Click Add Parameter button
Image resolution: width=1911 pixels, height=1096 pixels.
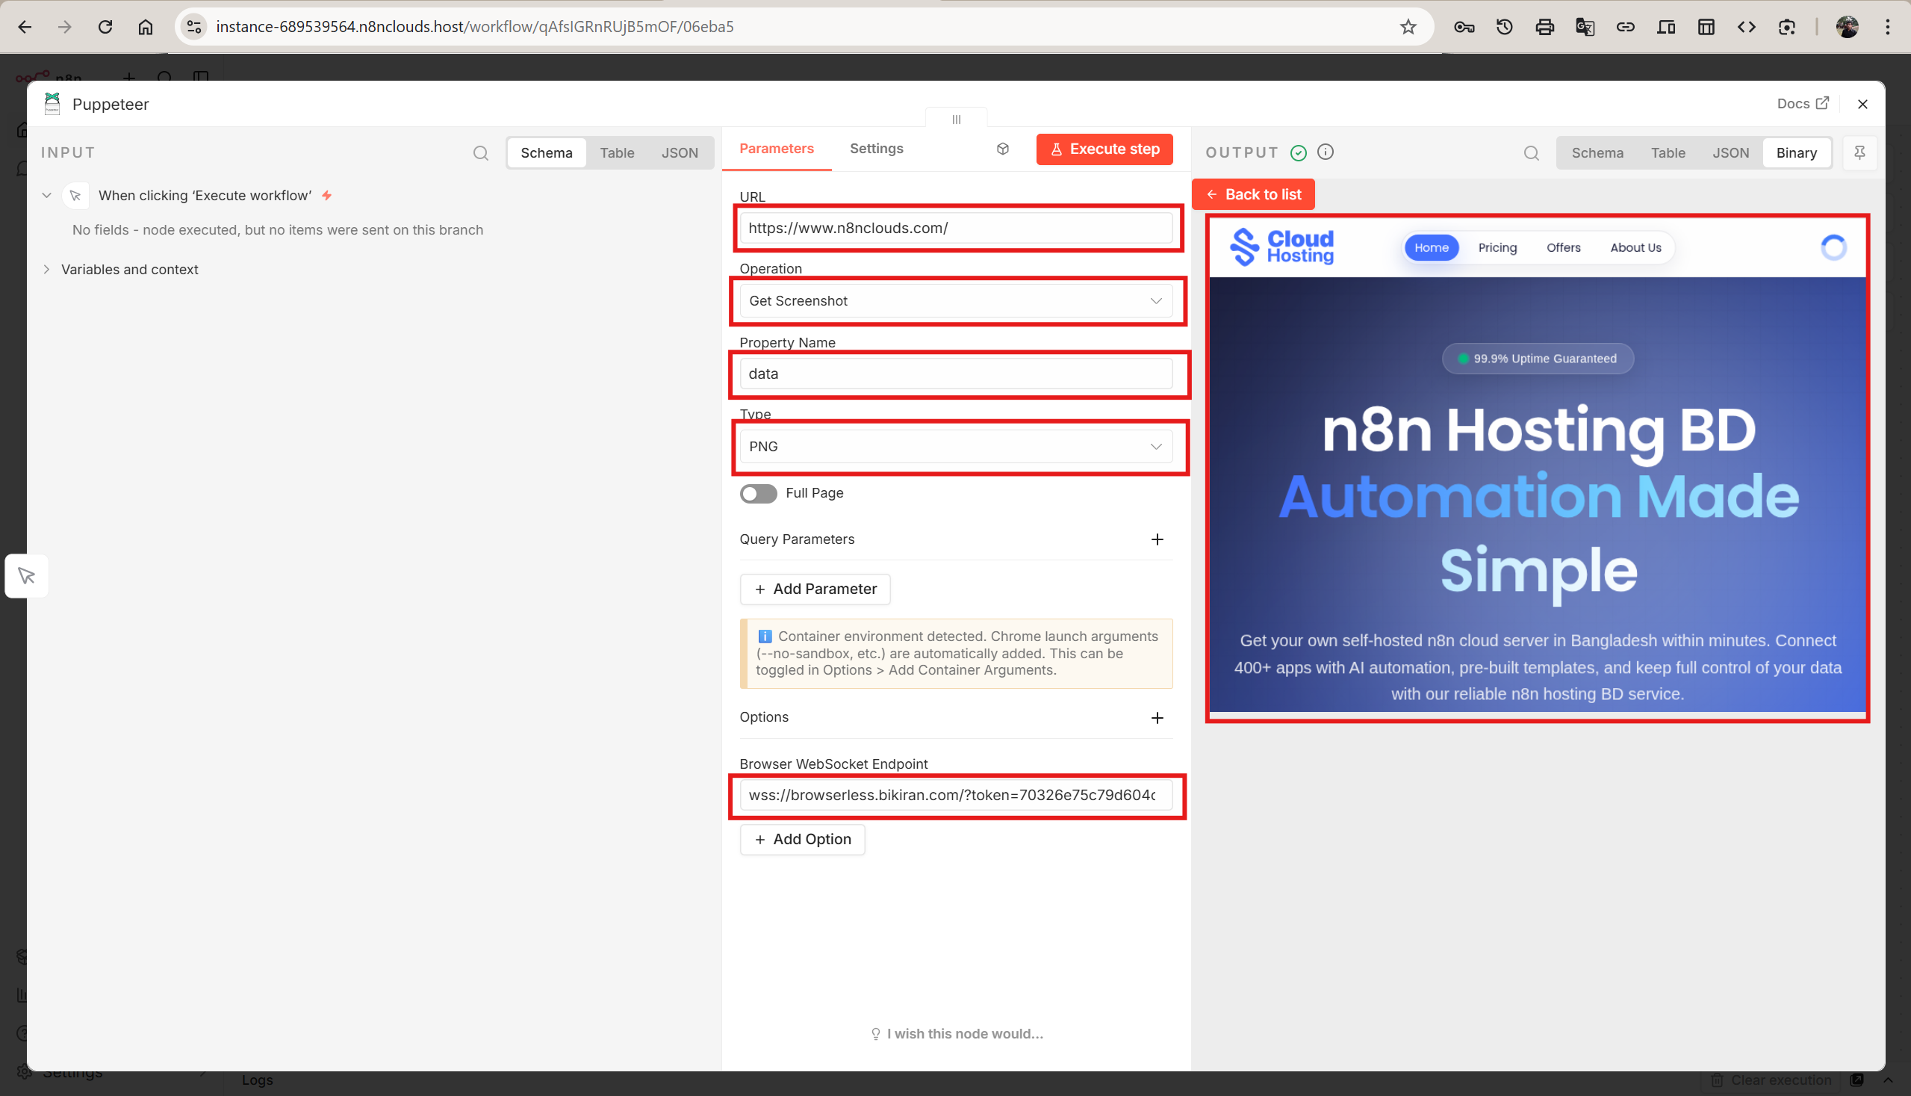(815, 589)
